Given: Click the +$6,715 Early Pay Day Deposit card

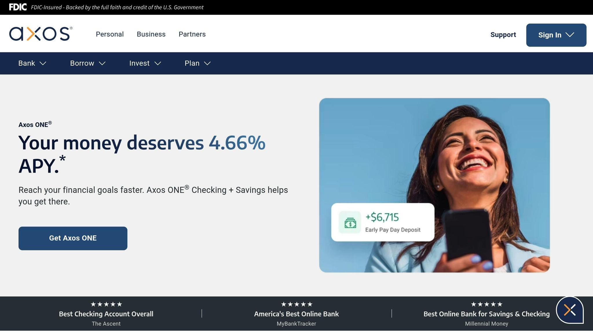Looking at the screenshot, I should coord(383,222).
